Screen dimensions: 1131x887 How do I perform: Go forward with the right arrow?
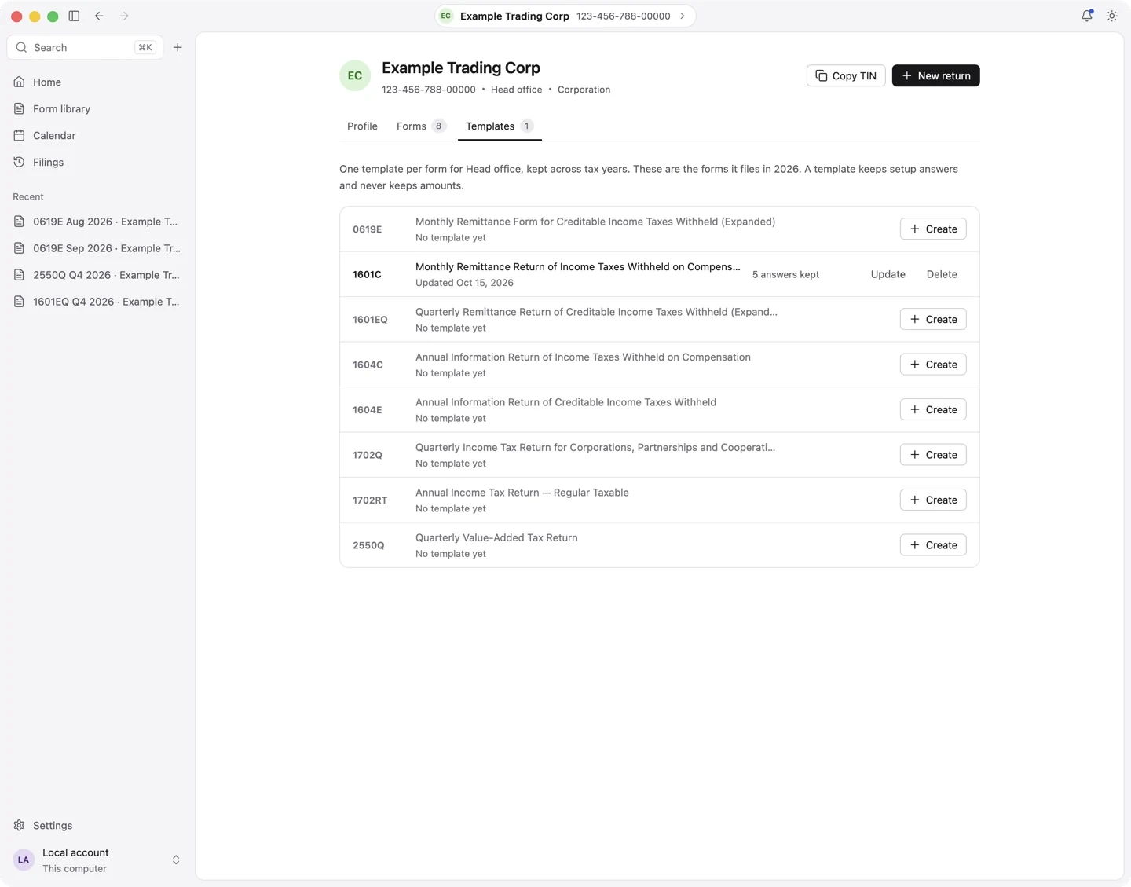coord(124,16)
